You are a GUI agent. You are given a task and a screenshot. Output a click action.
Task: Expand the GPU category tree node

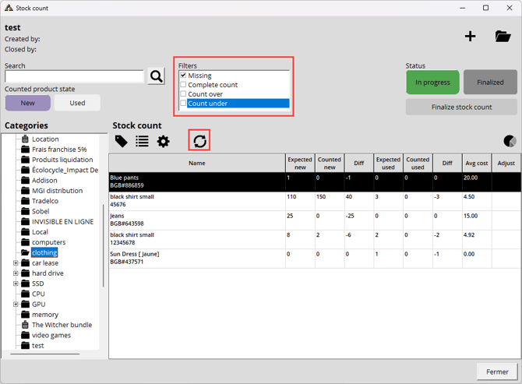(16, 305)
